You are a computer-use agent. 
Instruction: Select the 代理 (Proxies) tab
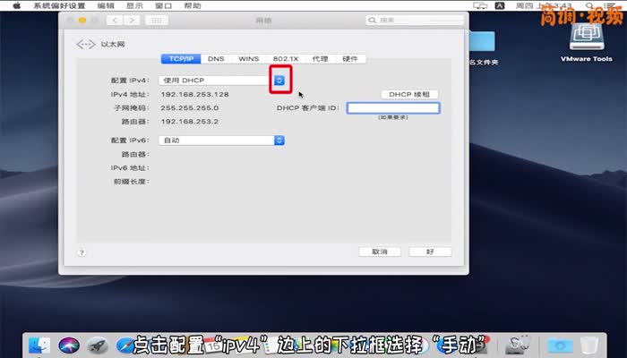pos(320,59)
